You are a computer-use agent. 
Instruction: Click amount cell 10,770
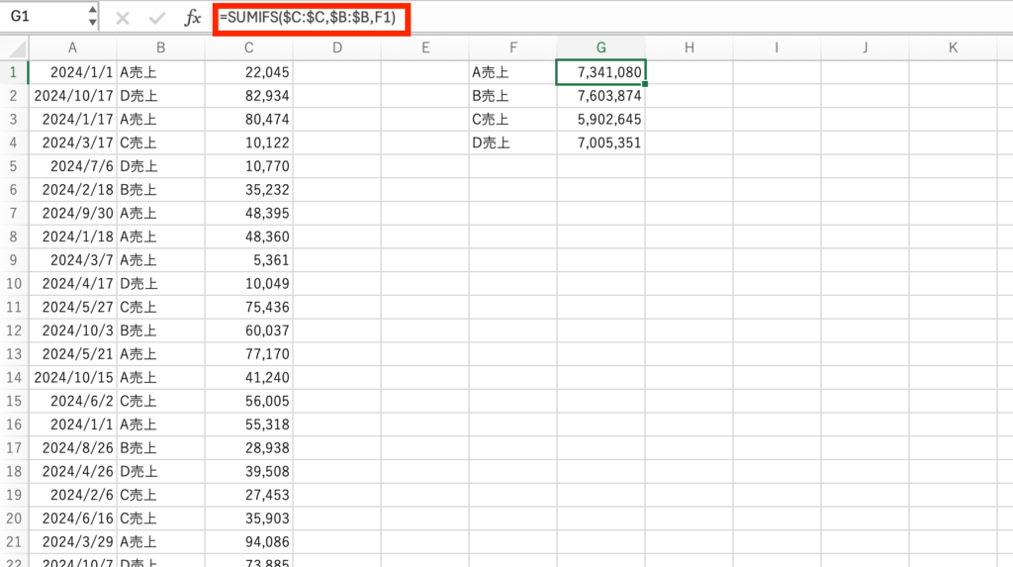point(248,166)
